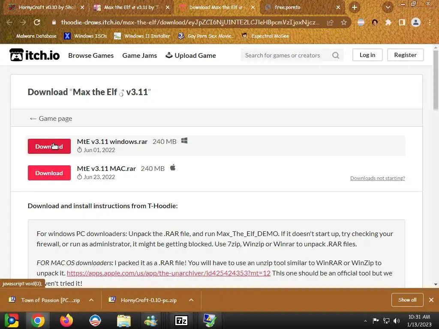This screenshot has width=439, height=329.
Task: Click the search magnifier icon
Action: click(335, 55)
